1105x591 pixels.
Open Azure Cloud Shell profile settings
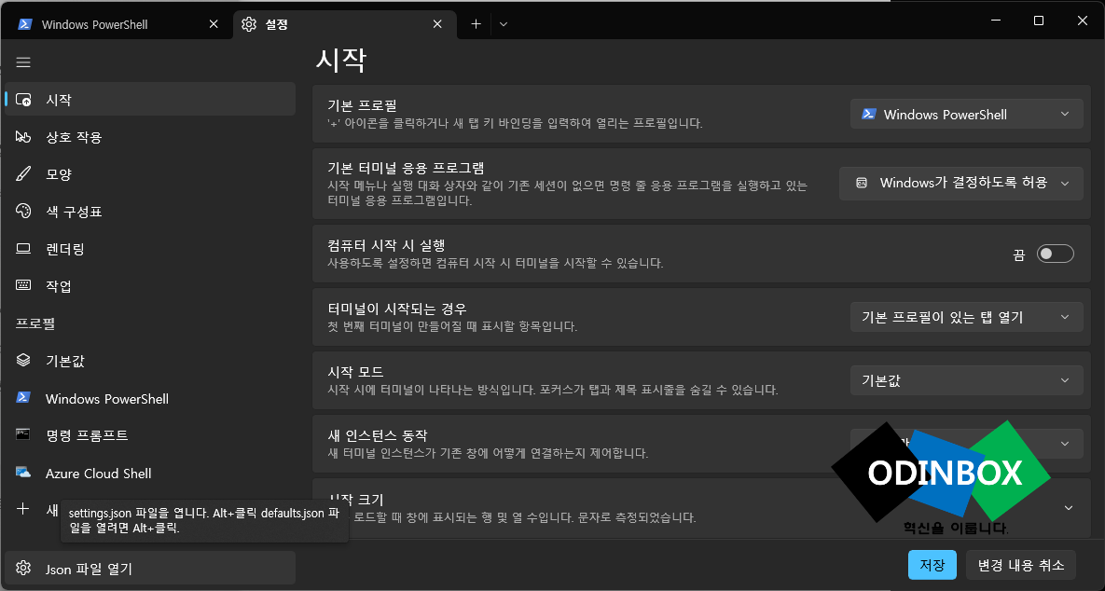tap(150, 473)
